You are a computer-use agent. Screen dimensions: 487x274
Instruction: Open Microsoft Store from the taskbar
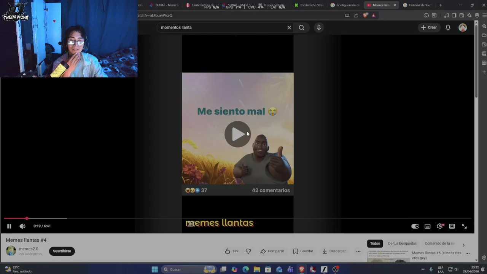coord(268,269)
